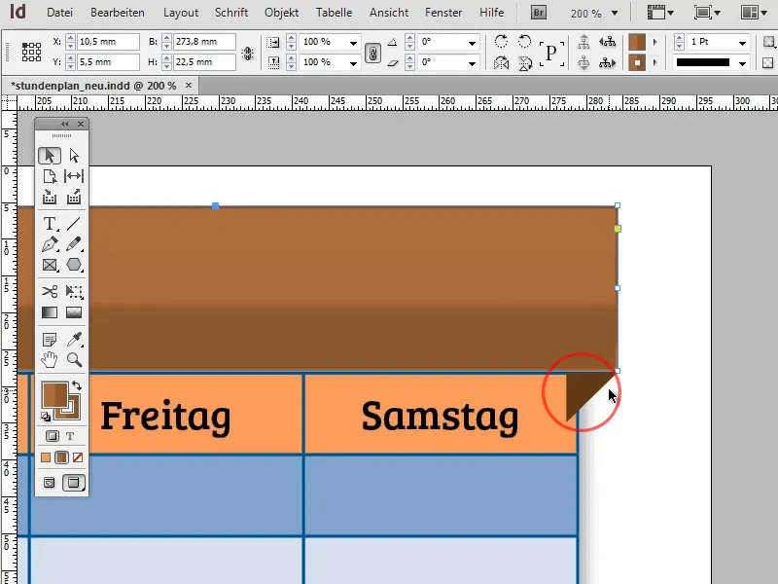
Task: Close the stundenplan_neu.indd document tab
Action: pos(189,86)
